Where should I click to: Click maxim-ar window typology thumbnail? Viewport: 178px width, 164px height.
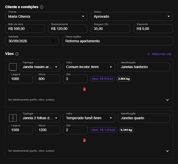pyautogui.click(x=13, y=67)
